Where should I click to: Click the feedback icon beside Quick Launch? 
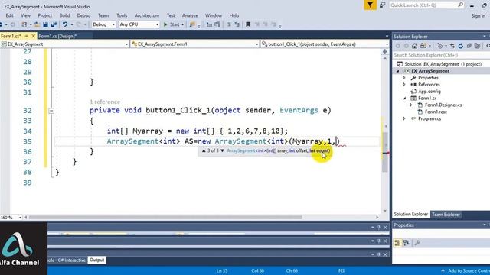(382, 5)
